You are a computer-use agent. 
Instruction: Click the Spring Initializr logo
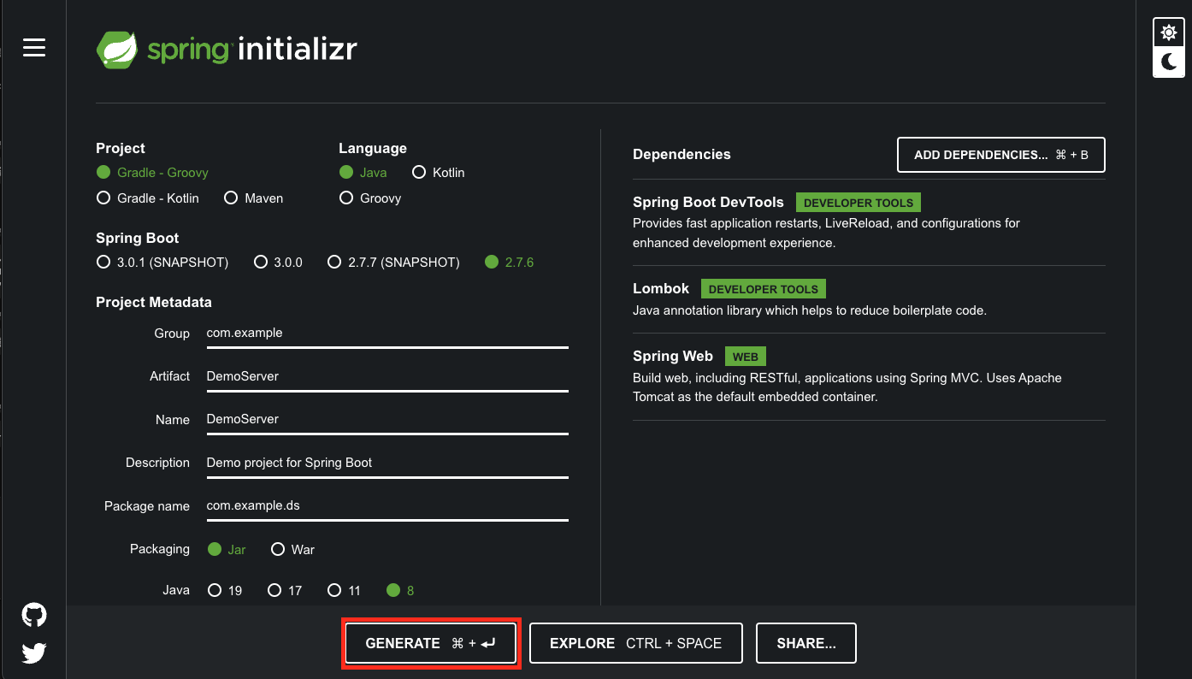pyautogui.click(x=227, y=50)
